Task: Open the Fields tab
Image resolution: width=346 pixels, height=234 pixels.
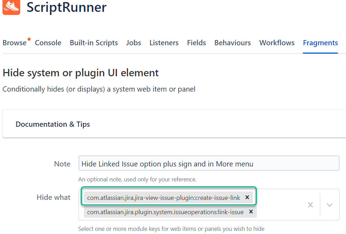Action: click(x=197, y=43)
